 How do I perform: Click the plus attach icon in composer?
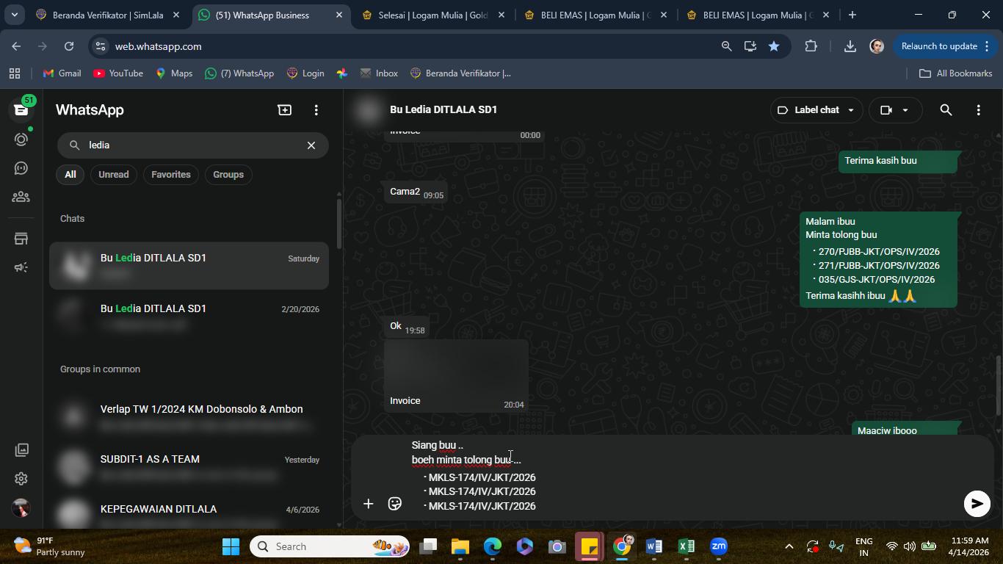tap(369, 504)
